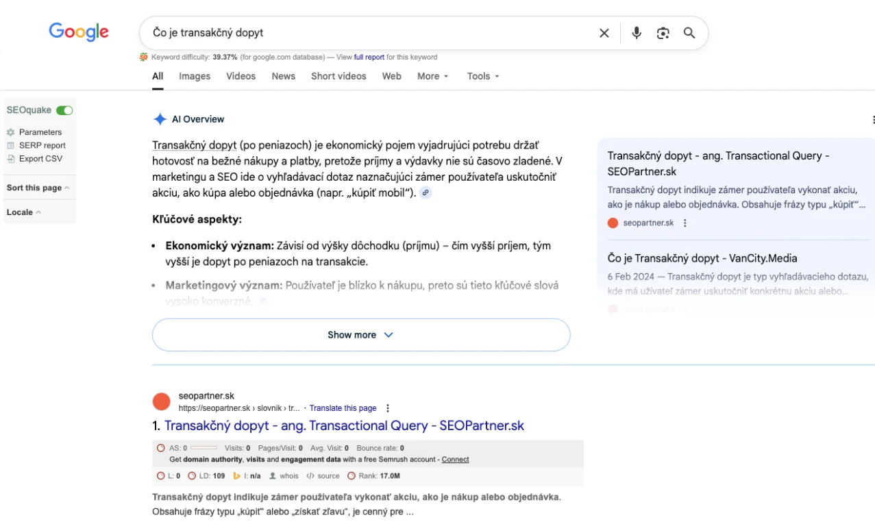This screenshot has height=526, width=875.
Task: Open the SEOPartner.sk Transakčný dopyt result
Action: [x=344, y=426]
